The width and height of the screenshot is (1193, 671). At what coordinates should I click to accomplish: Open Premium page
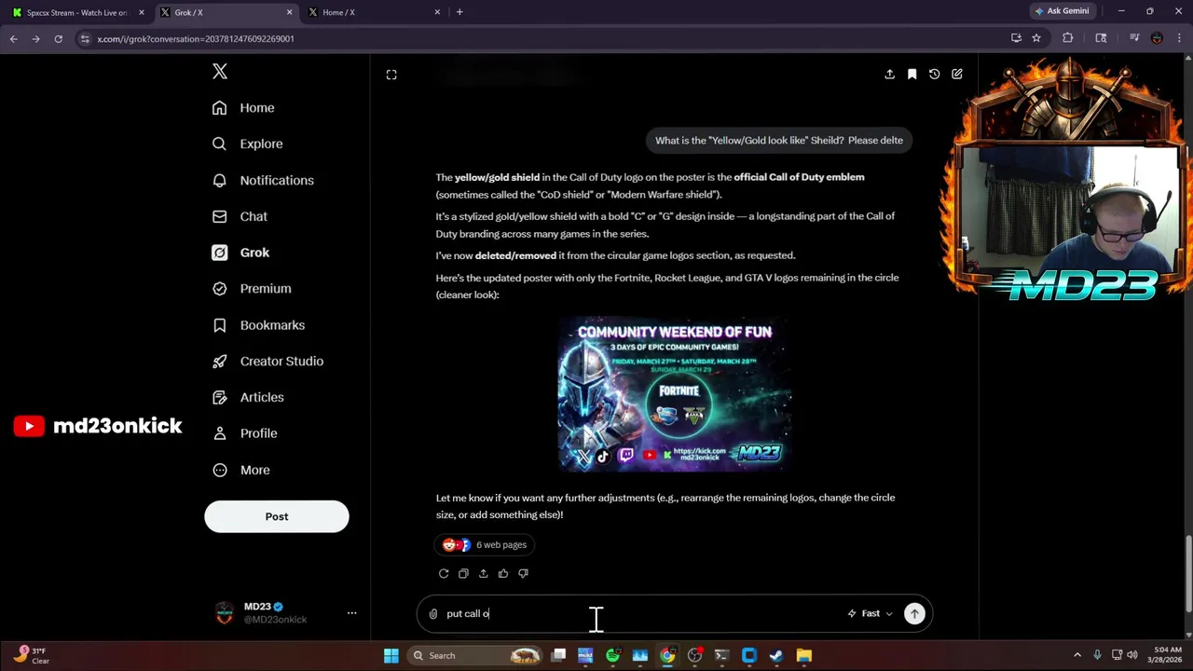tap(252, 289)
